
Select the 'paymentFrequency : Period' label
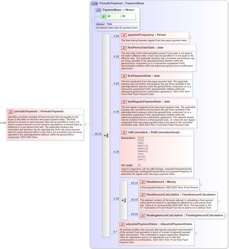[x=147, y=35]
